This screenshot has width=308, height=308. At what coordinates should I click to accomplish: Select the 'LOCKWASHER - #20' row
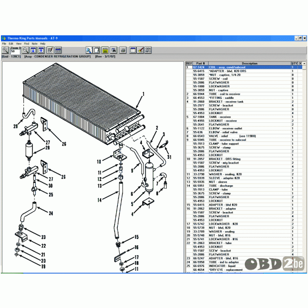(x=244, y=224)
